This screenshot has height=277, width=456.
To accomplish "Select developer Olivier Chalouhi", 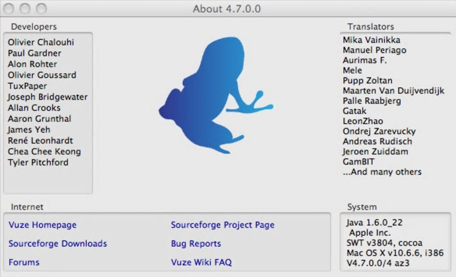I will click(41, 42).
